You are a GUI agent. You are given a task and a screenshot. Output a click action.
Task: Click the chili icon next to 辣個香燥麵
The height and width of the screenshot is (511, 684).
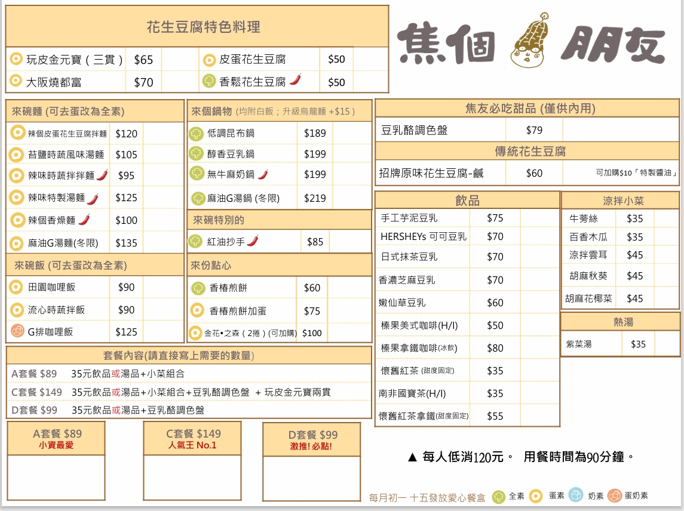[x=84, y=219]
